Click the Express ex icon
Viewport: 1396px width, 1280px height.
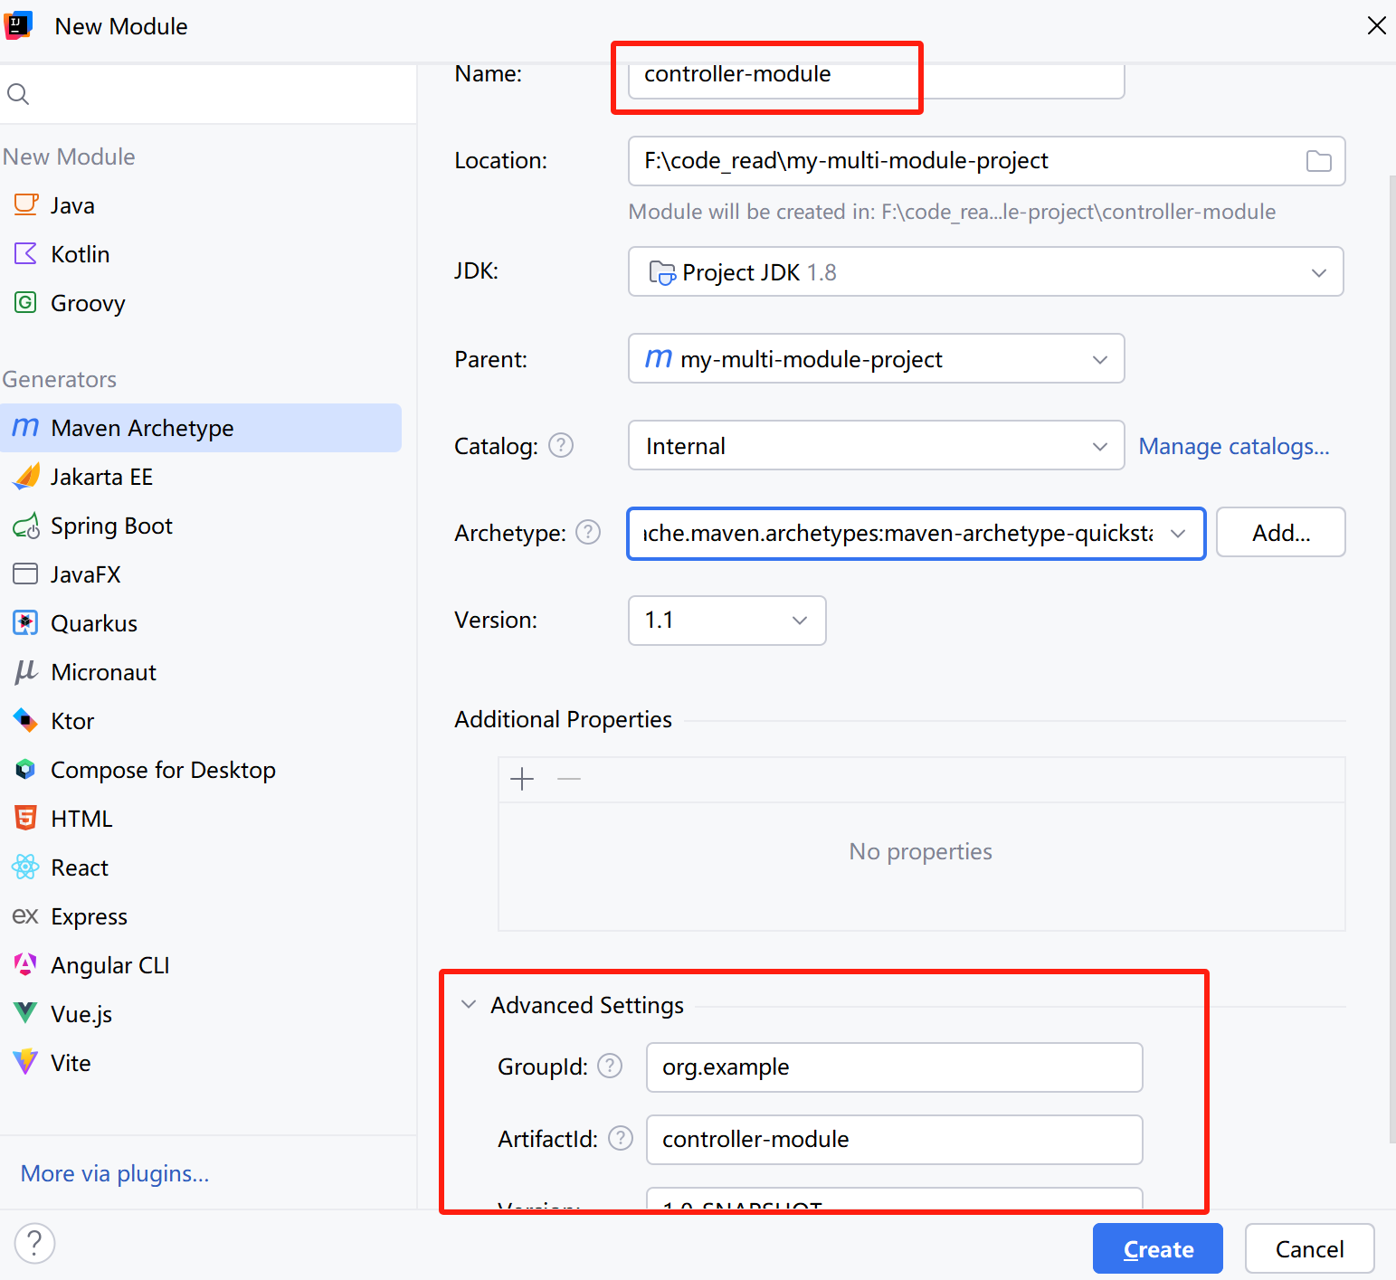[26, 915]
